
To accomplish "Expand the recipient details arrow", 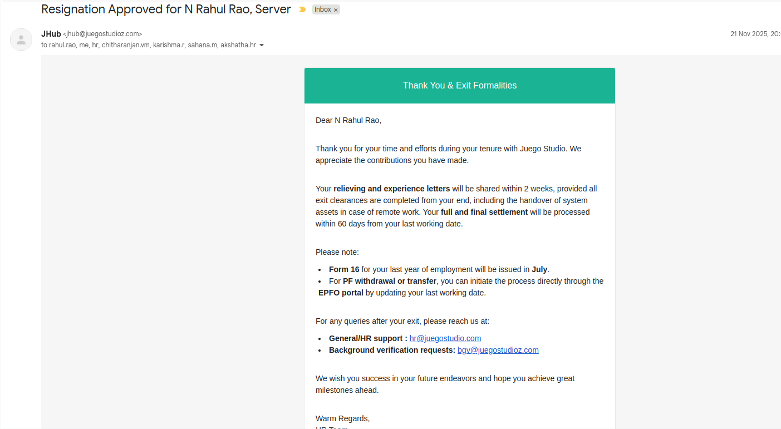I will [x=262, y=45].
